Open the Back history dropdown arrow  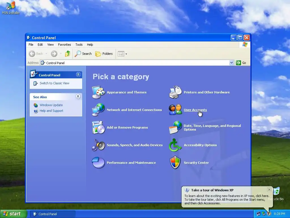(46, 54)
